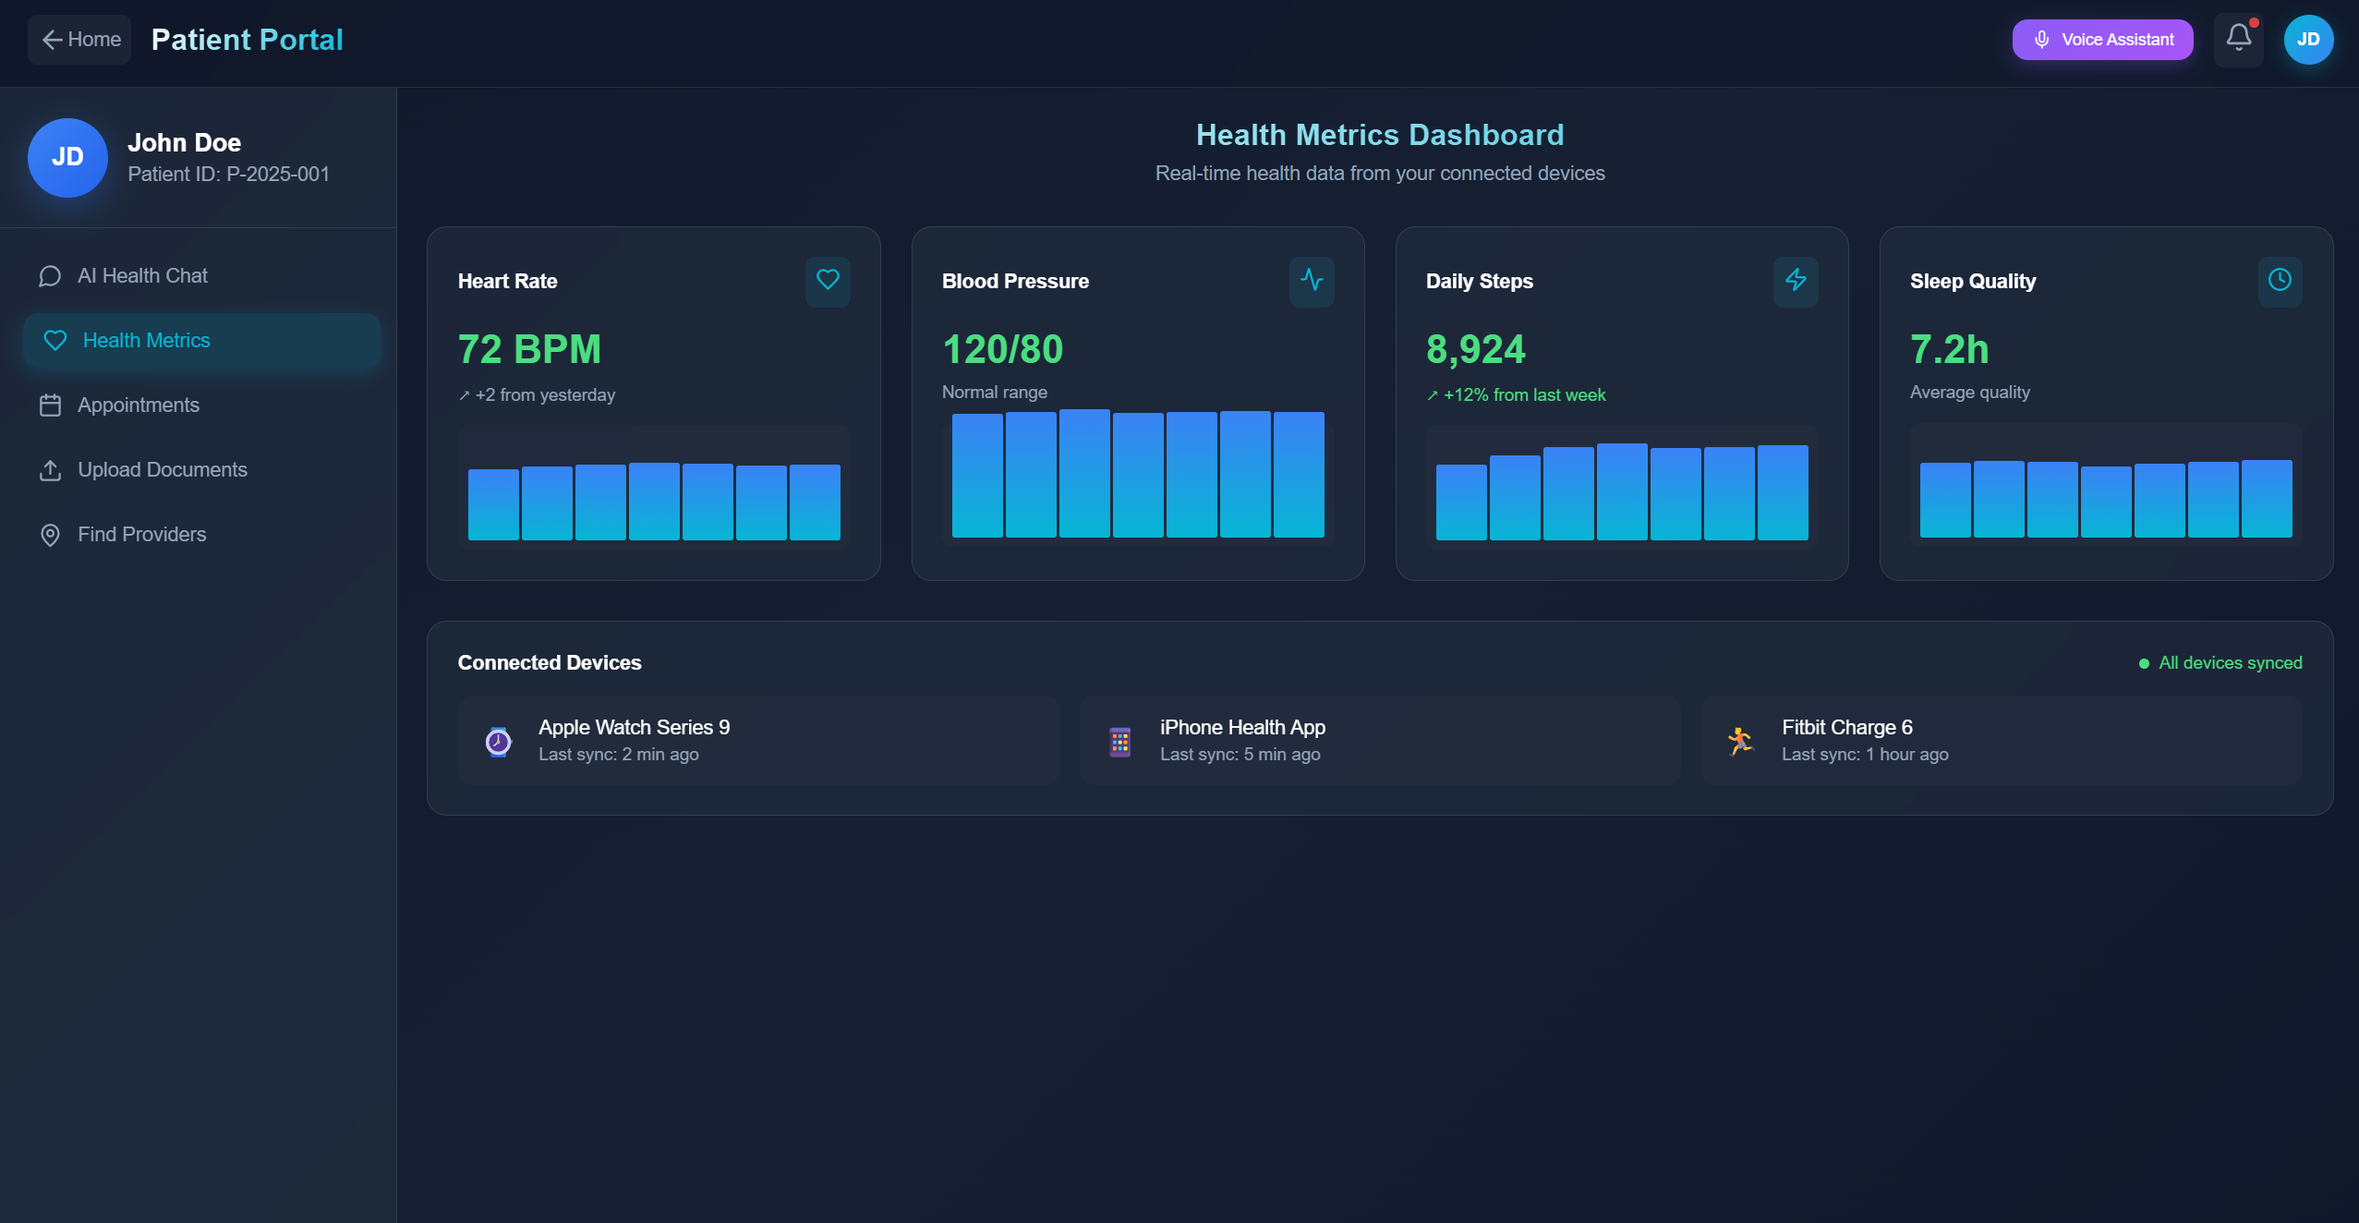2359x1223 pixels.
Task: Click the Fitbit Charge 6 runner icon
Action: pos(1741,741)
